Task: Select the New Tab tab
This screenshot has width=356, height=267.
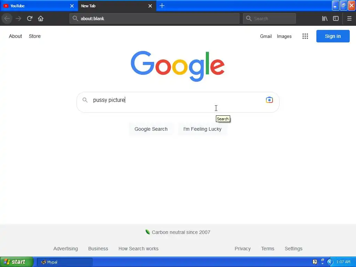Action: [x=117, y=6]
